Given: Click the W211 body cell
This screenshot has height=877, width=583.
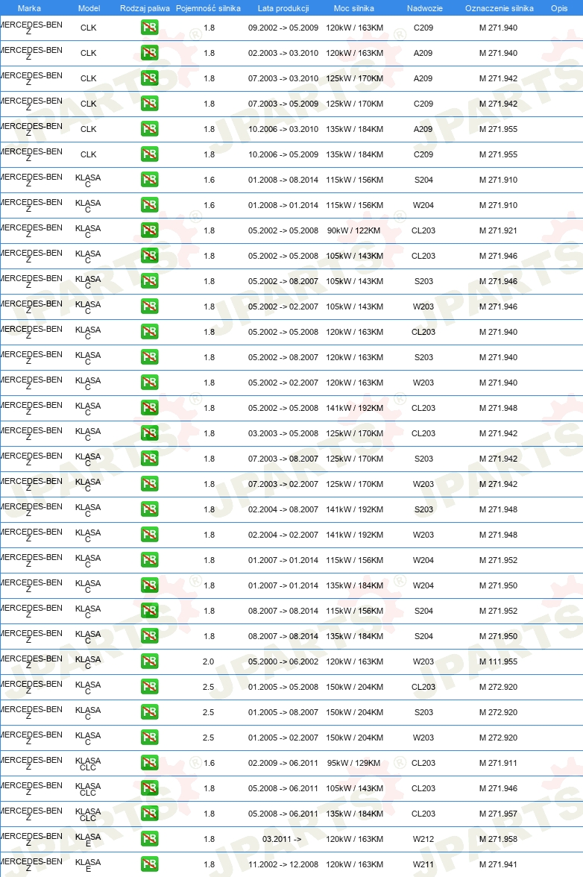Looking at the screenshot, I should (x=423, y=864).
